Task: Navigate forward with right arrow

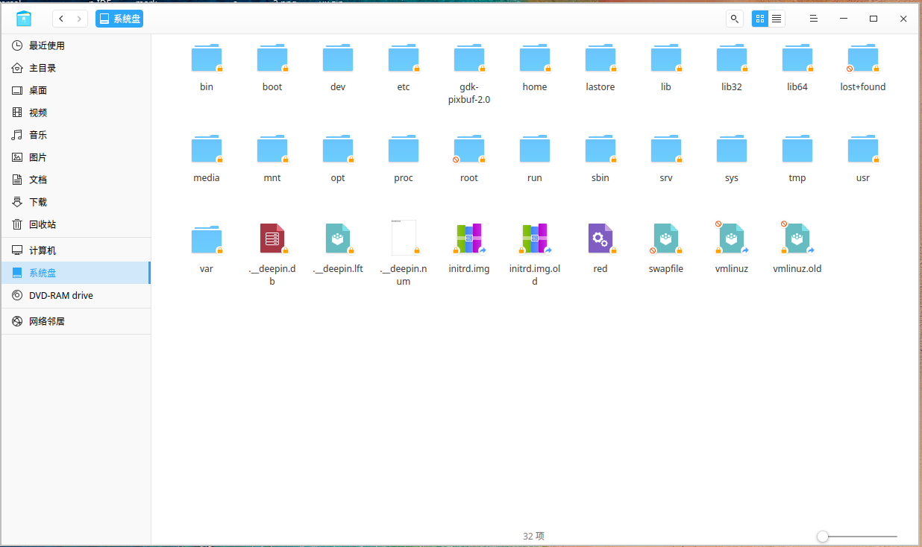Action: click(x=79, y=19)
